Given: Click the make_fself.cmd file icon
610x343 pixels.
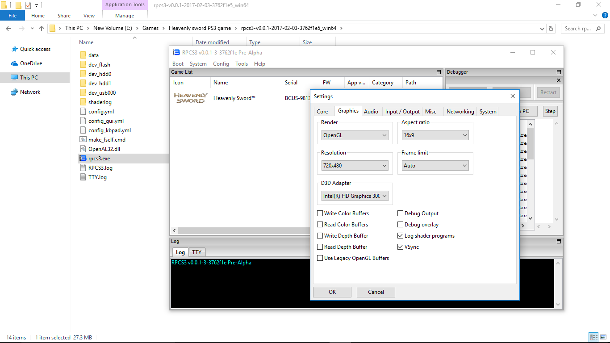Looking at the screenshot, I should click(x=83, y=140).
